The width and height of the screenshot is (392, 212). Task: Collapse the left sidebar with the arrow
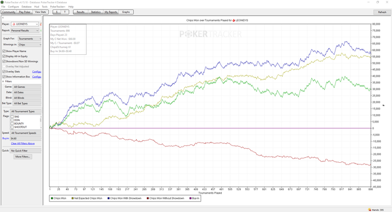click(x=3, y=18)
